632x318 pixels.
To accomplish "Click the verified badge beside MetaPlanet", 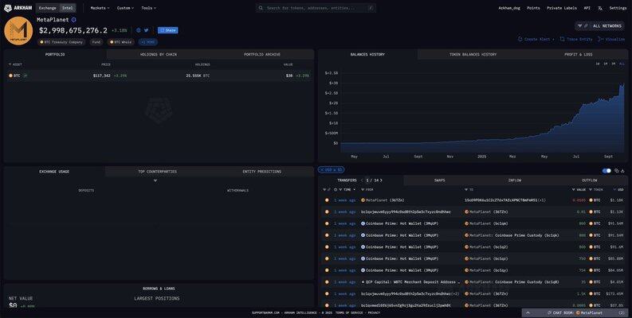I will tap(74, 19).
